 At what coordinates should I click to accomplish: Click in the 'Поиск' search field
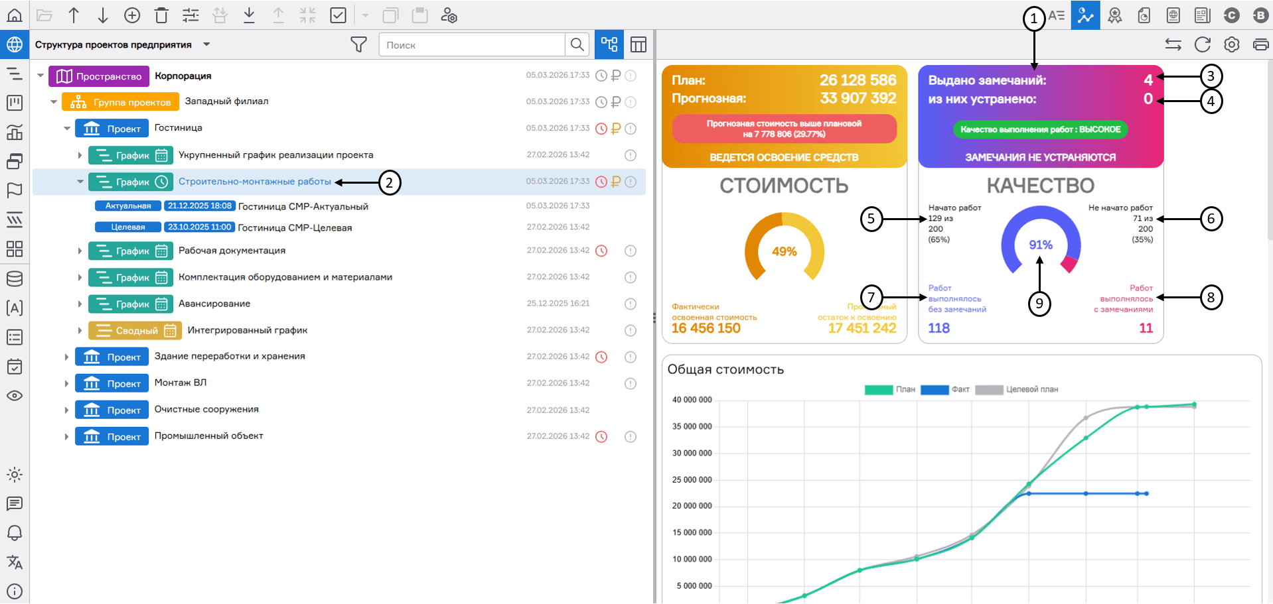(471, 44)
